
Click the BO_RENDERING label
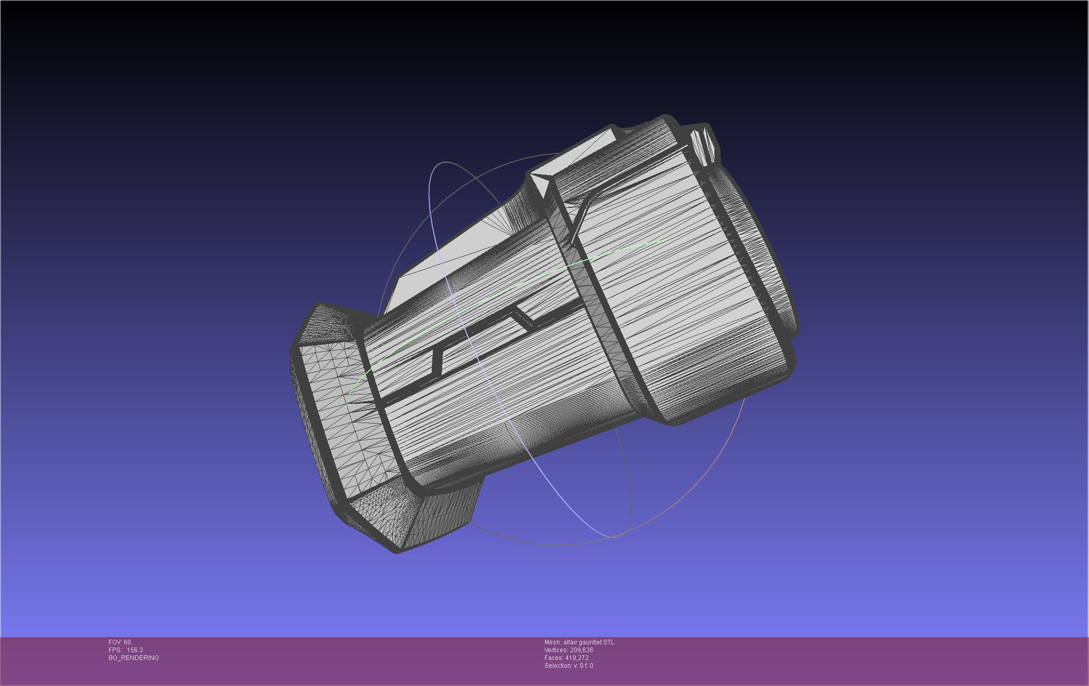coord(134,658)
